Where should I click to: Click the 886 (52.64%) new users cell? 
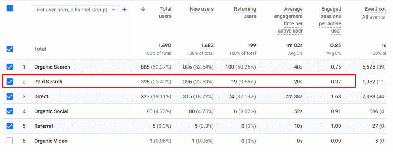point(198,67)
